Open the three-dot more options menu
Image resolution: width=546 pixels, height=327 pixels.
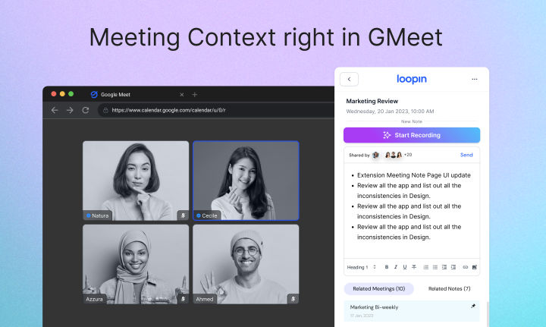pos(475,79)
